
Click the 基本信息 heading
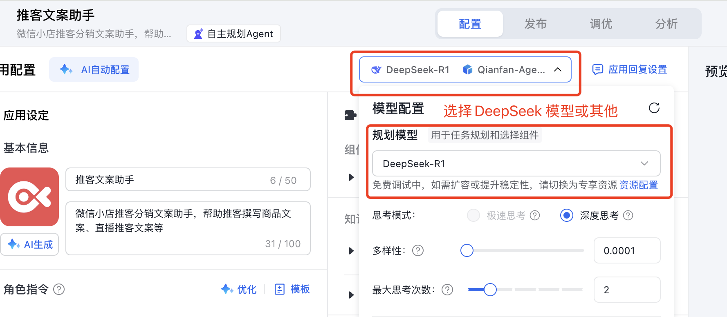(x=26, y=148)
